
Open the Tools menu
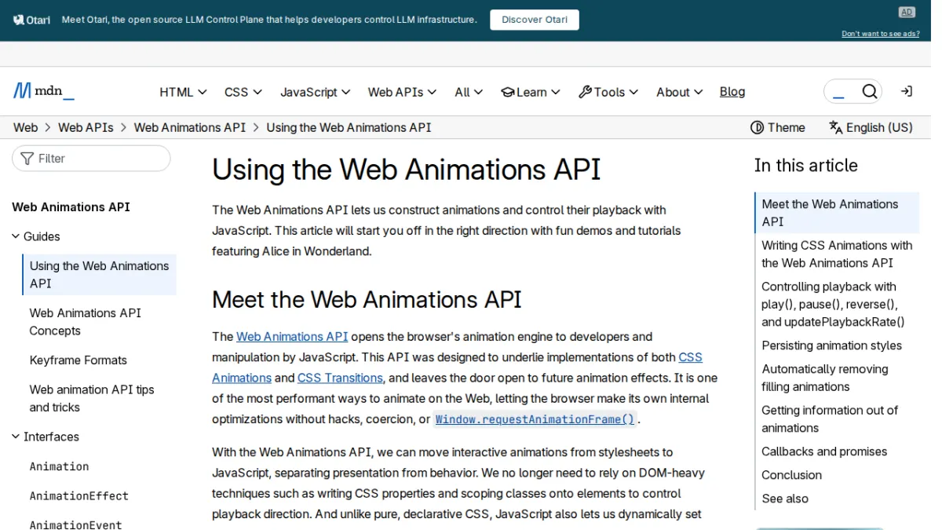[x=608, y=92]
